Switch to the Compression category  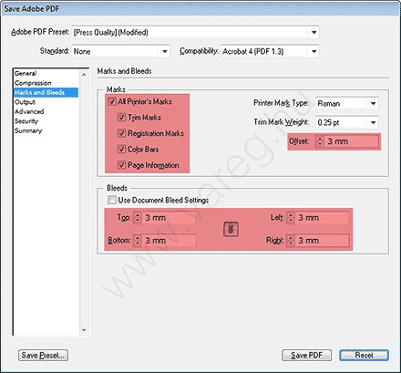tap(33, 83)
